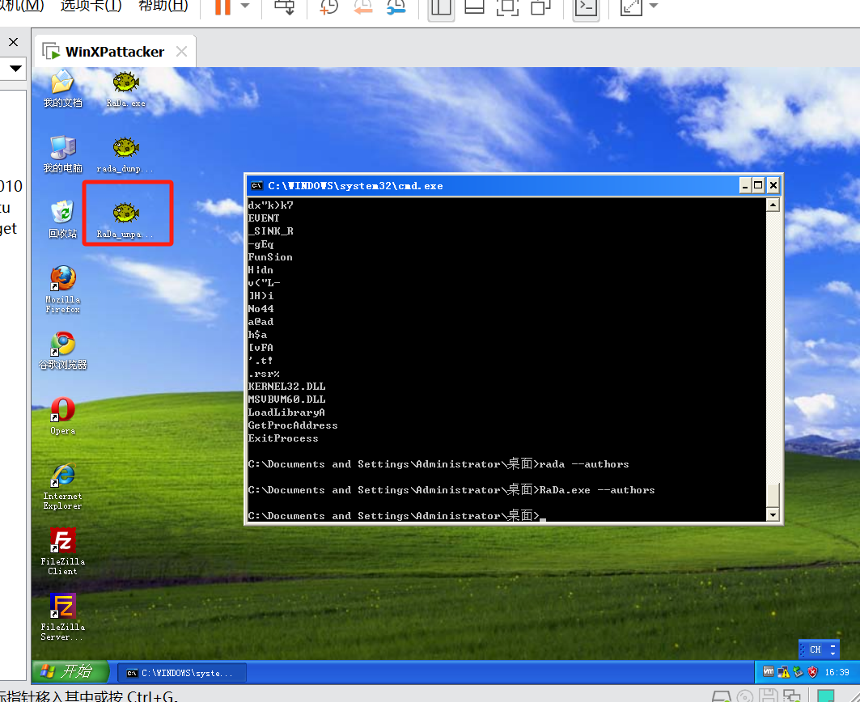The width and height of the screenshot is (860, 702).
Task: Click the revert to snapshot toolbar icon
Action: (362, 6)
